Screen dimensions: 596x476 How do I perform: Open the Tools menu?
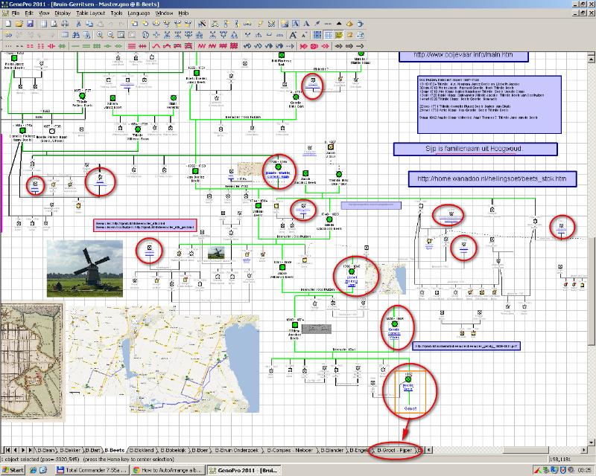[x=116, y=13]
